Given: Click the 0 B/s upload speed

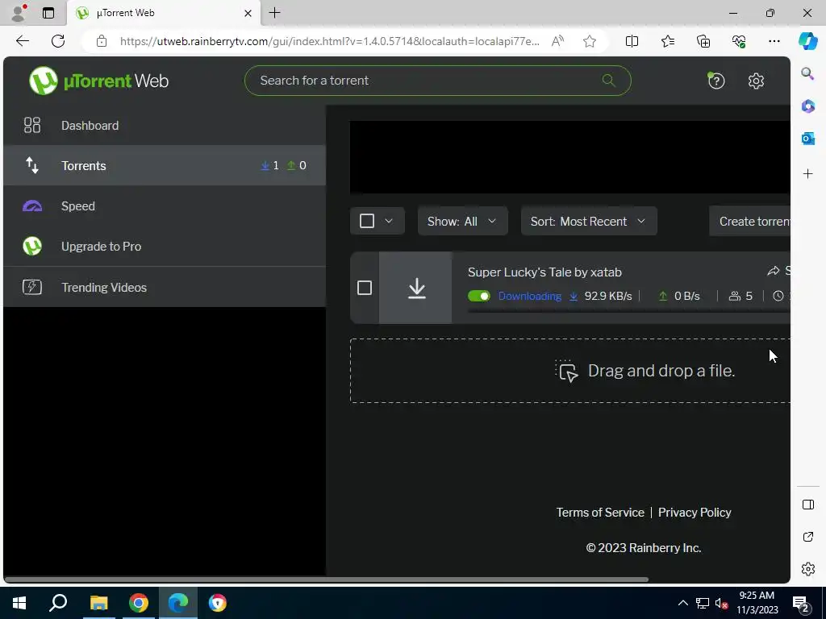Looking at the screenshot, I should 687,297.
